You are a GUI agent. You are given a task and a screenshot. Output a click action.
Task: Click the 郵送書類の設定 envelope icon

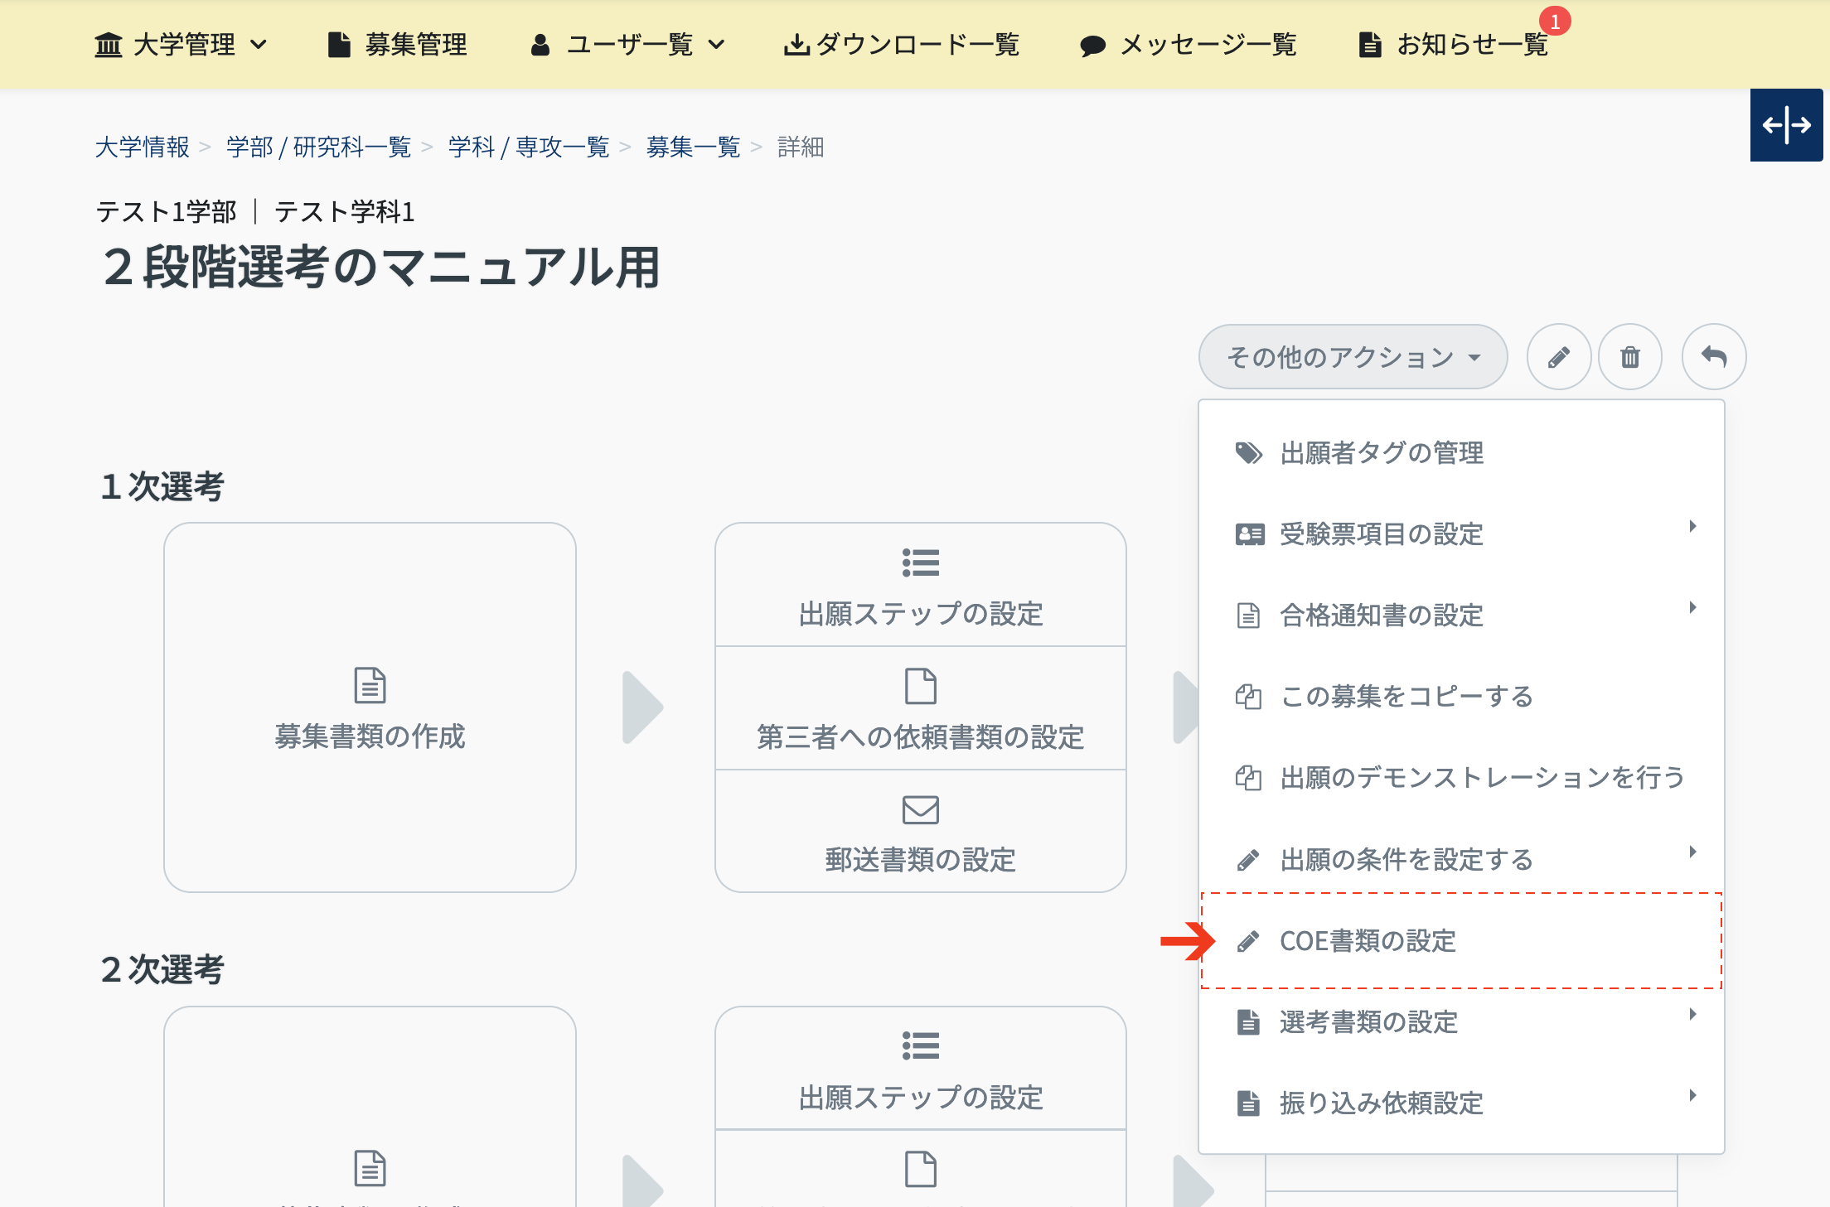click(x=920, y=809)
